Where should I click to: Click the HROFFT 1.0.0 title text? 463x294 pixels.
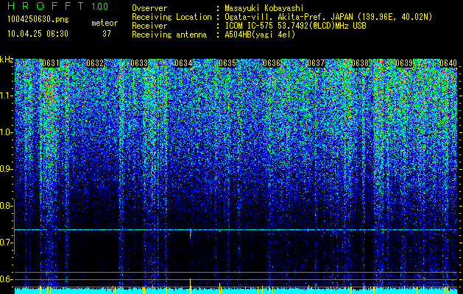tap(57, 6)
